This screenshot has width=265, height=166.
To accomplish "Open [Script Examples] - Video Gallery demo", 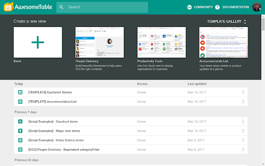I will point(56,140).
